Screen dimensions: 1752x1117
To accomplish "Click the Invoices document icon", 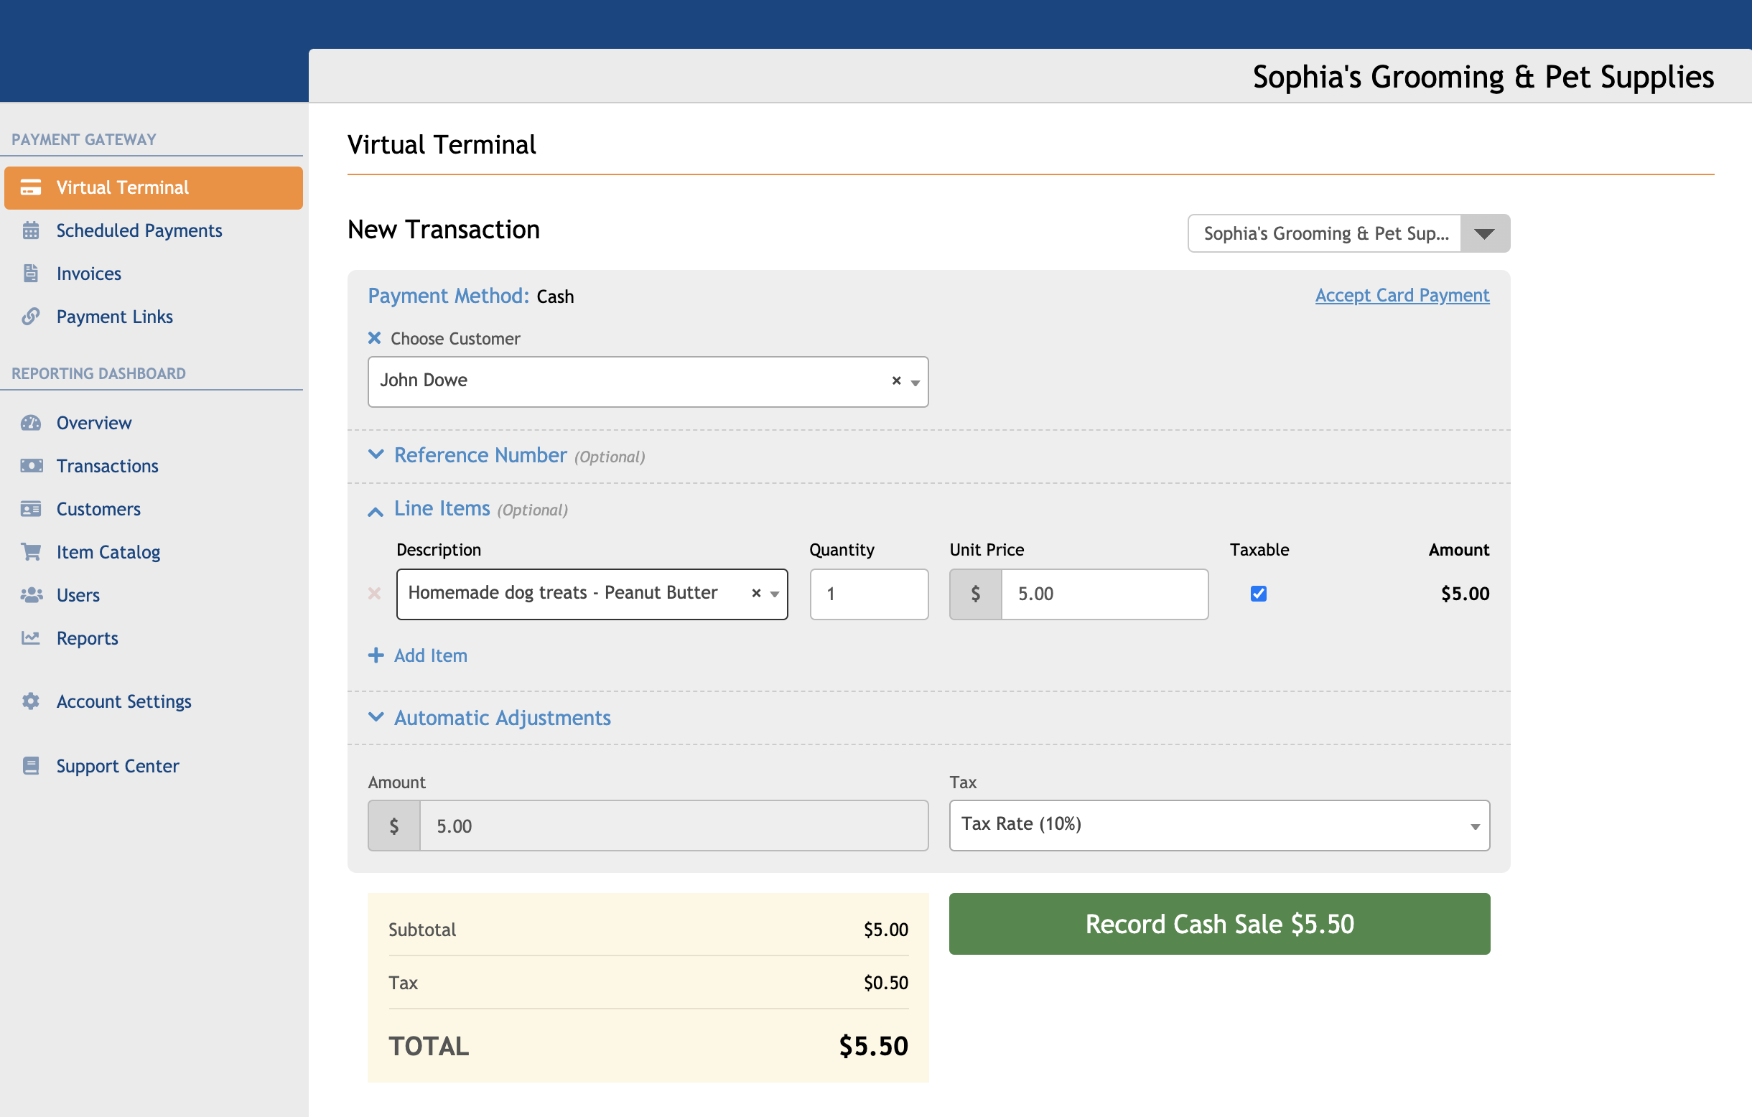I will point(31,274).
